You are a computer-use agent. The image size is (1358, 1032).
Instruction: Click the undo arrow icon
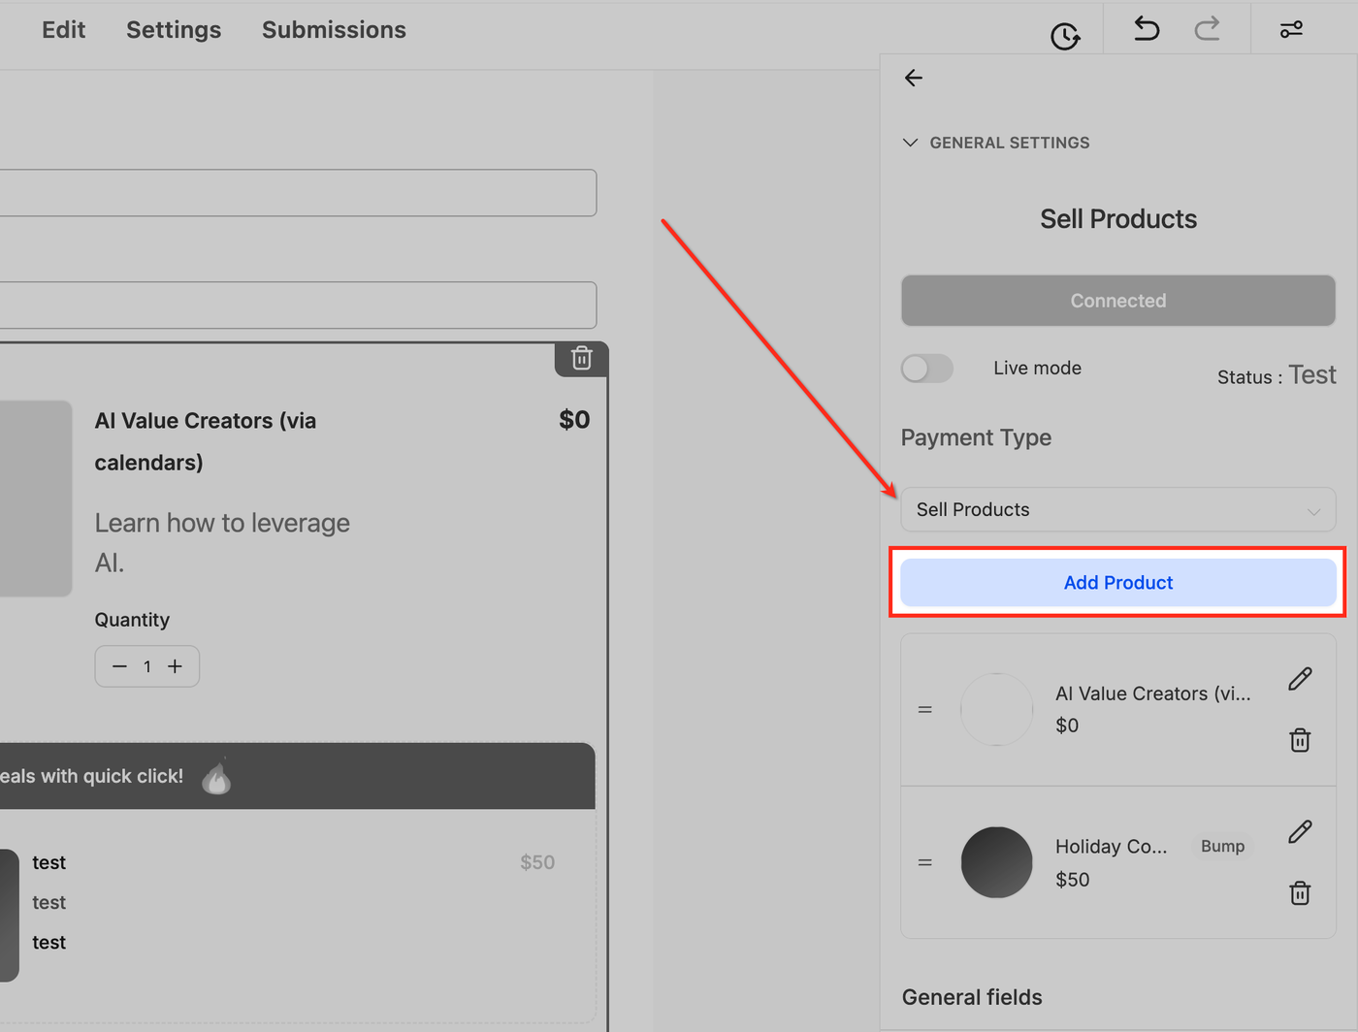[x=1147, y=29]
